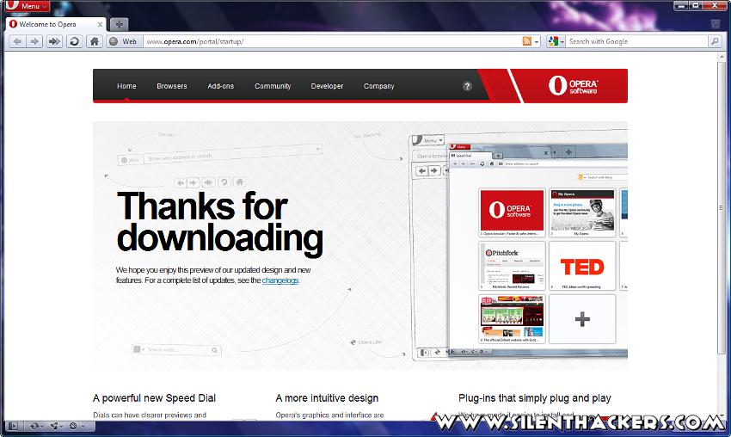Click the Opera Software logo banner
731x437 pixels.
click(573, 86)
